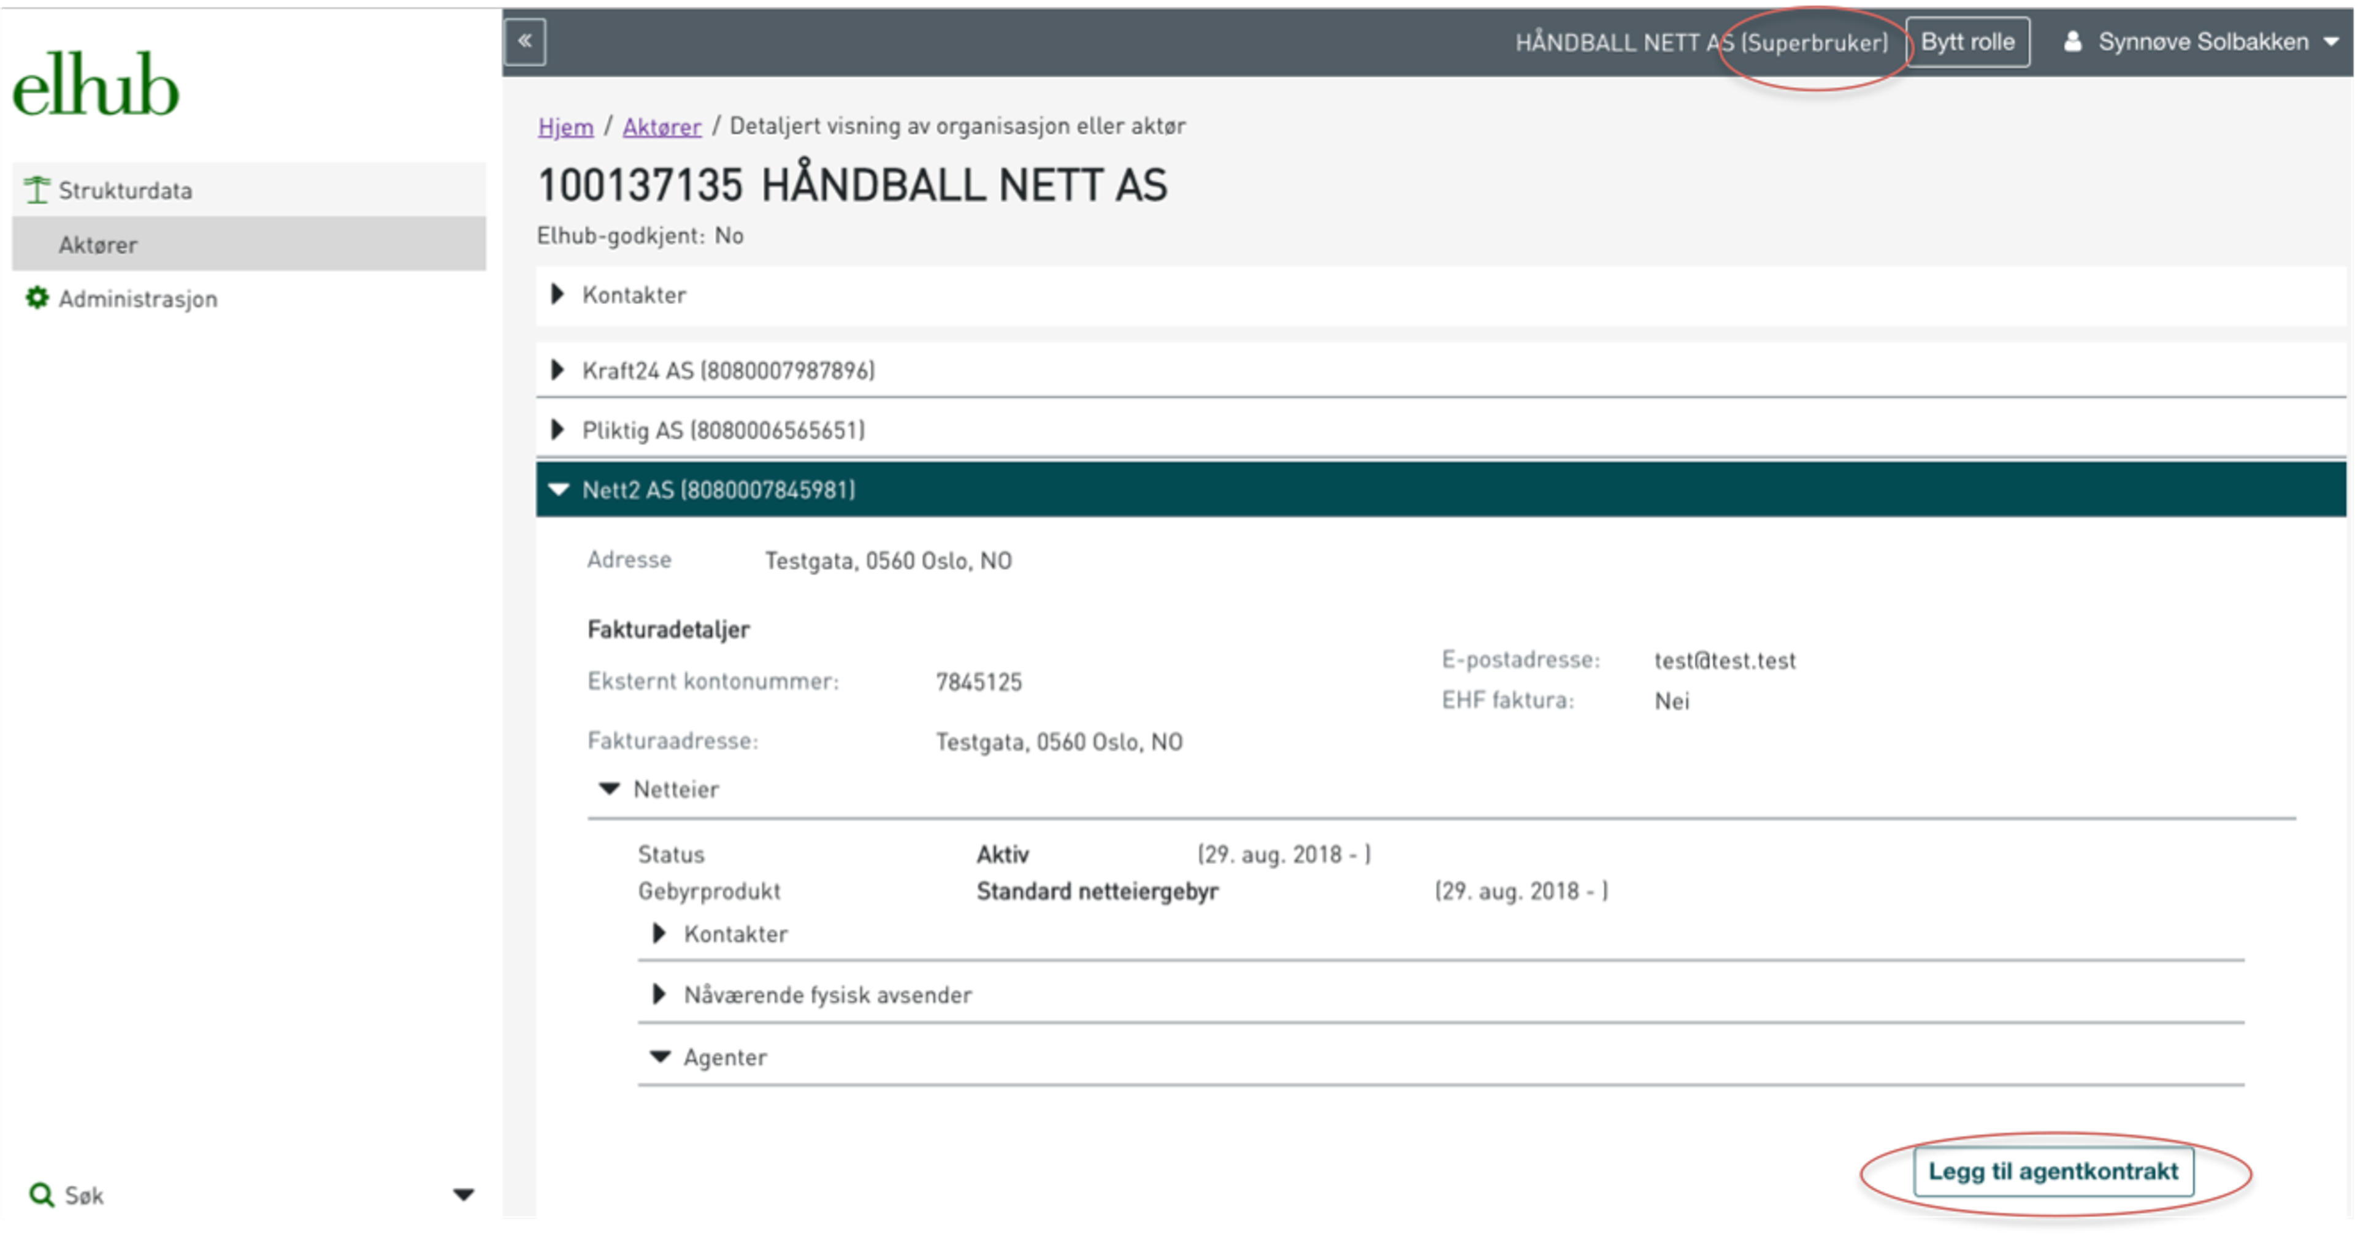Image resolution: width=2355 pixels, height=1236 pixels.
Task: Go to Hjem via breadcrumb link
Action: coord(566,126)
